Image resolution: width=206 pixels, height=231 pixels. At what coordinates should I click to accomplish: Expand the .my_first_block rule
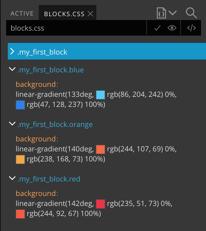coord(12,51)
